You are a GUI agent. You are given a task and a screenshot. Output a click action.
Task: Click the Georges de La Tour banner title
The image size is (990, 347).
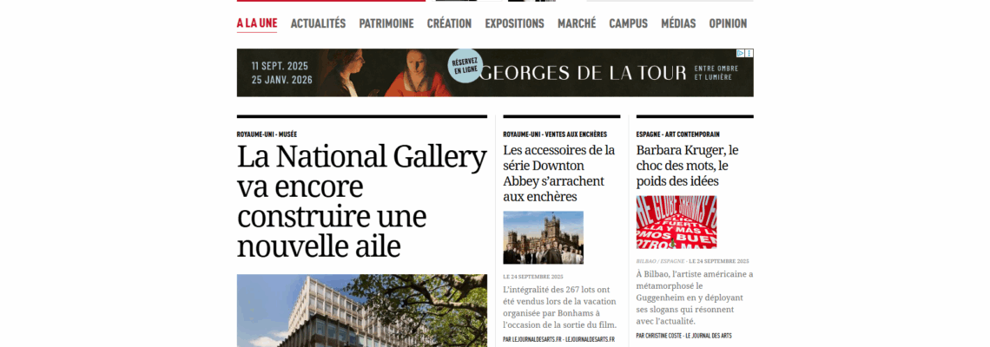point(584,73)
